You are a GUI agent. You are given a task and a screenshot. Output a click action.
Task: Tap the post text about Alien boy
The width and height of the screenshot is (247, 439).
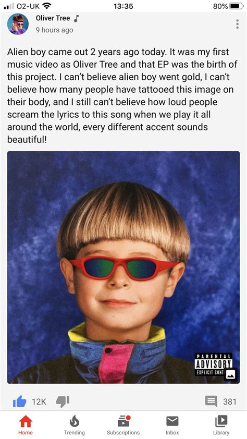122,95
